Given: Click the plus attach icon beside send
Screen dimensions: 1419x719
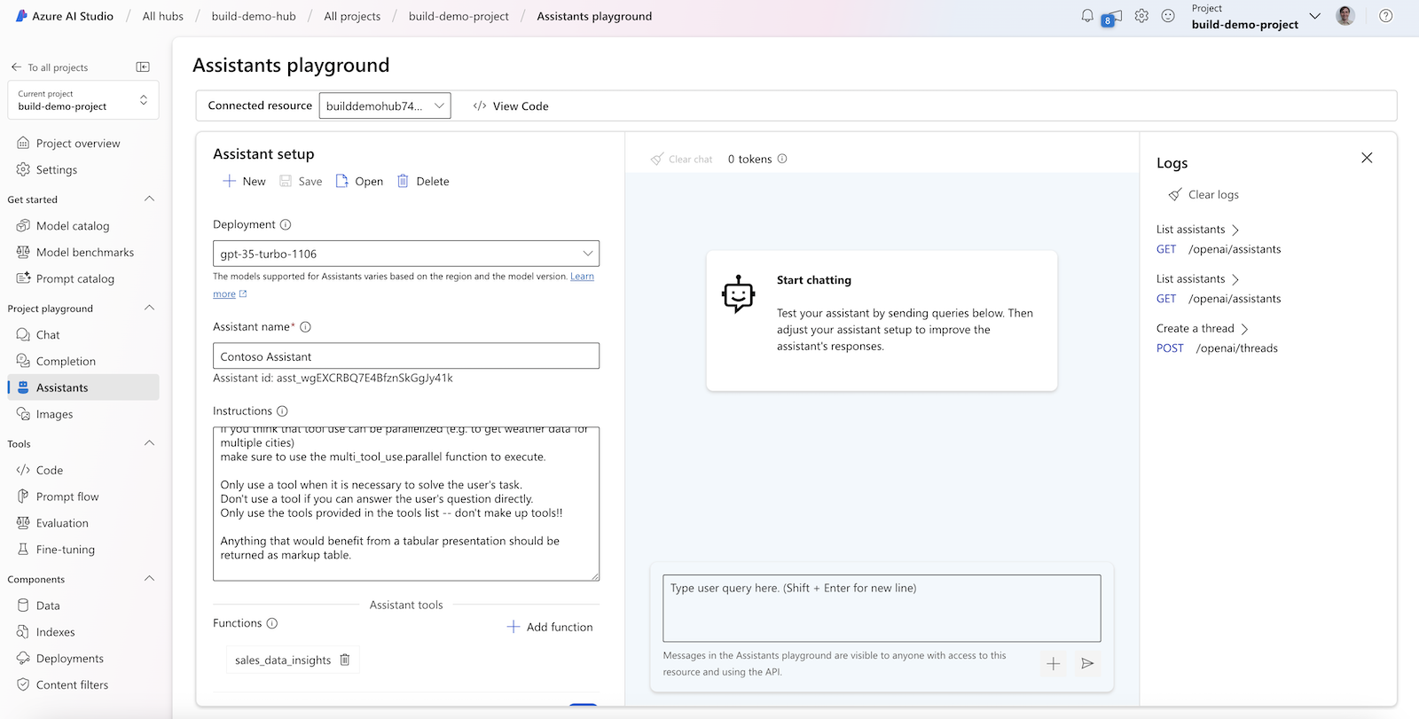Looking at the screenshot, I should click(1054, 663).
